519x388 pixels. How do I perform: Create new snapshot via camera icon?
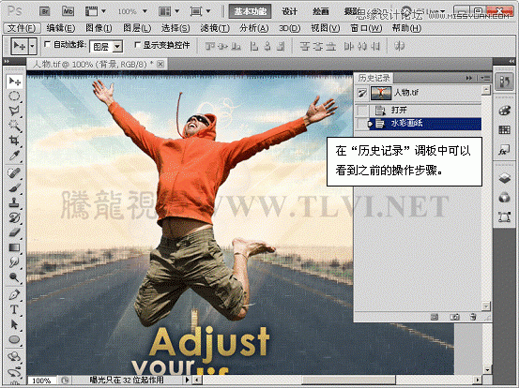455,317
